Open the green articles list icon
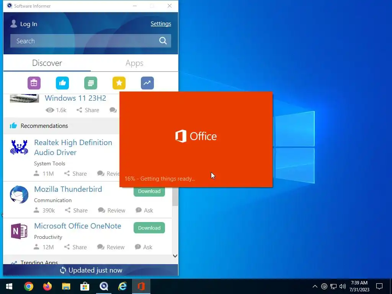 (x=91, y=83)
